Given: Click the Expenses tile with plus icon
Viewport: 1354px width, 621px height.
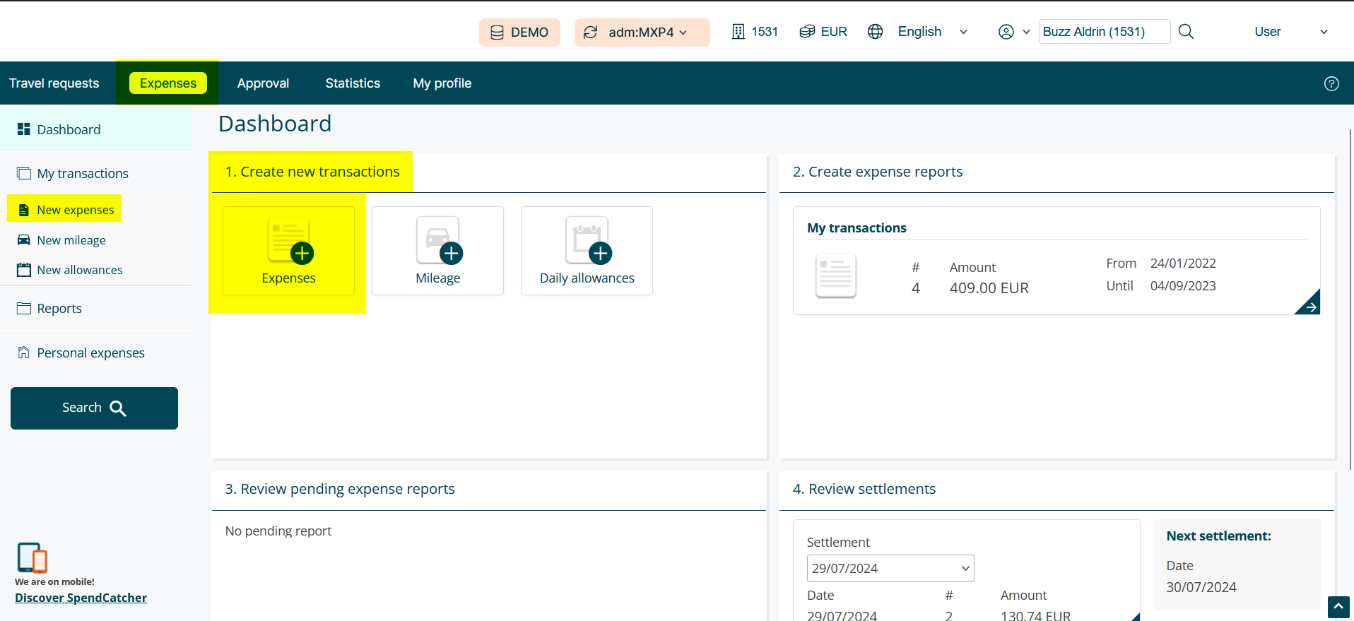Looking at the screenshot, I should tap(288, 251).
